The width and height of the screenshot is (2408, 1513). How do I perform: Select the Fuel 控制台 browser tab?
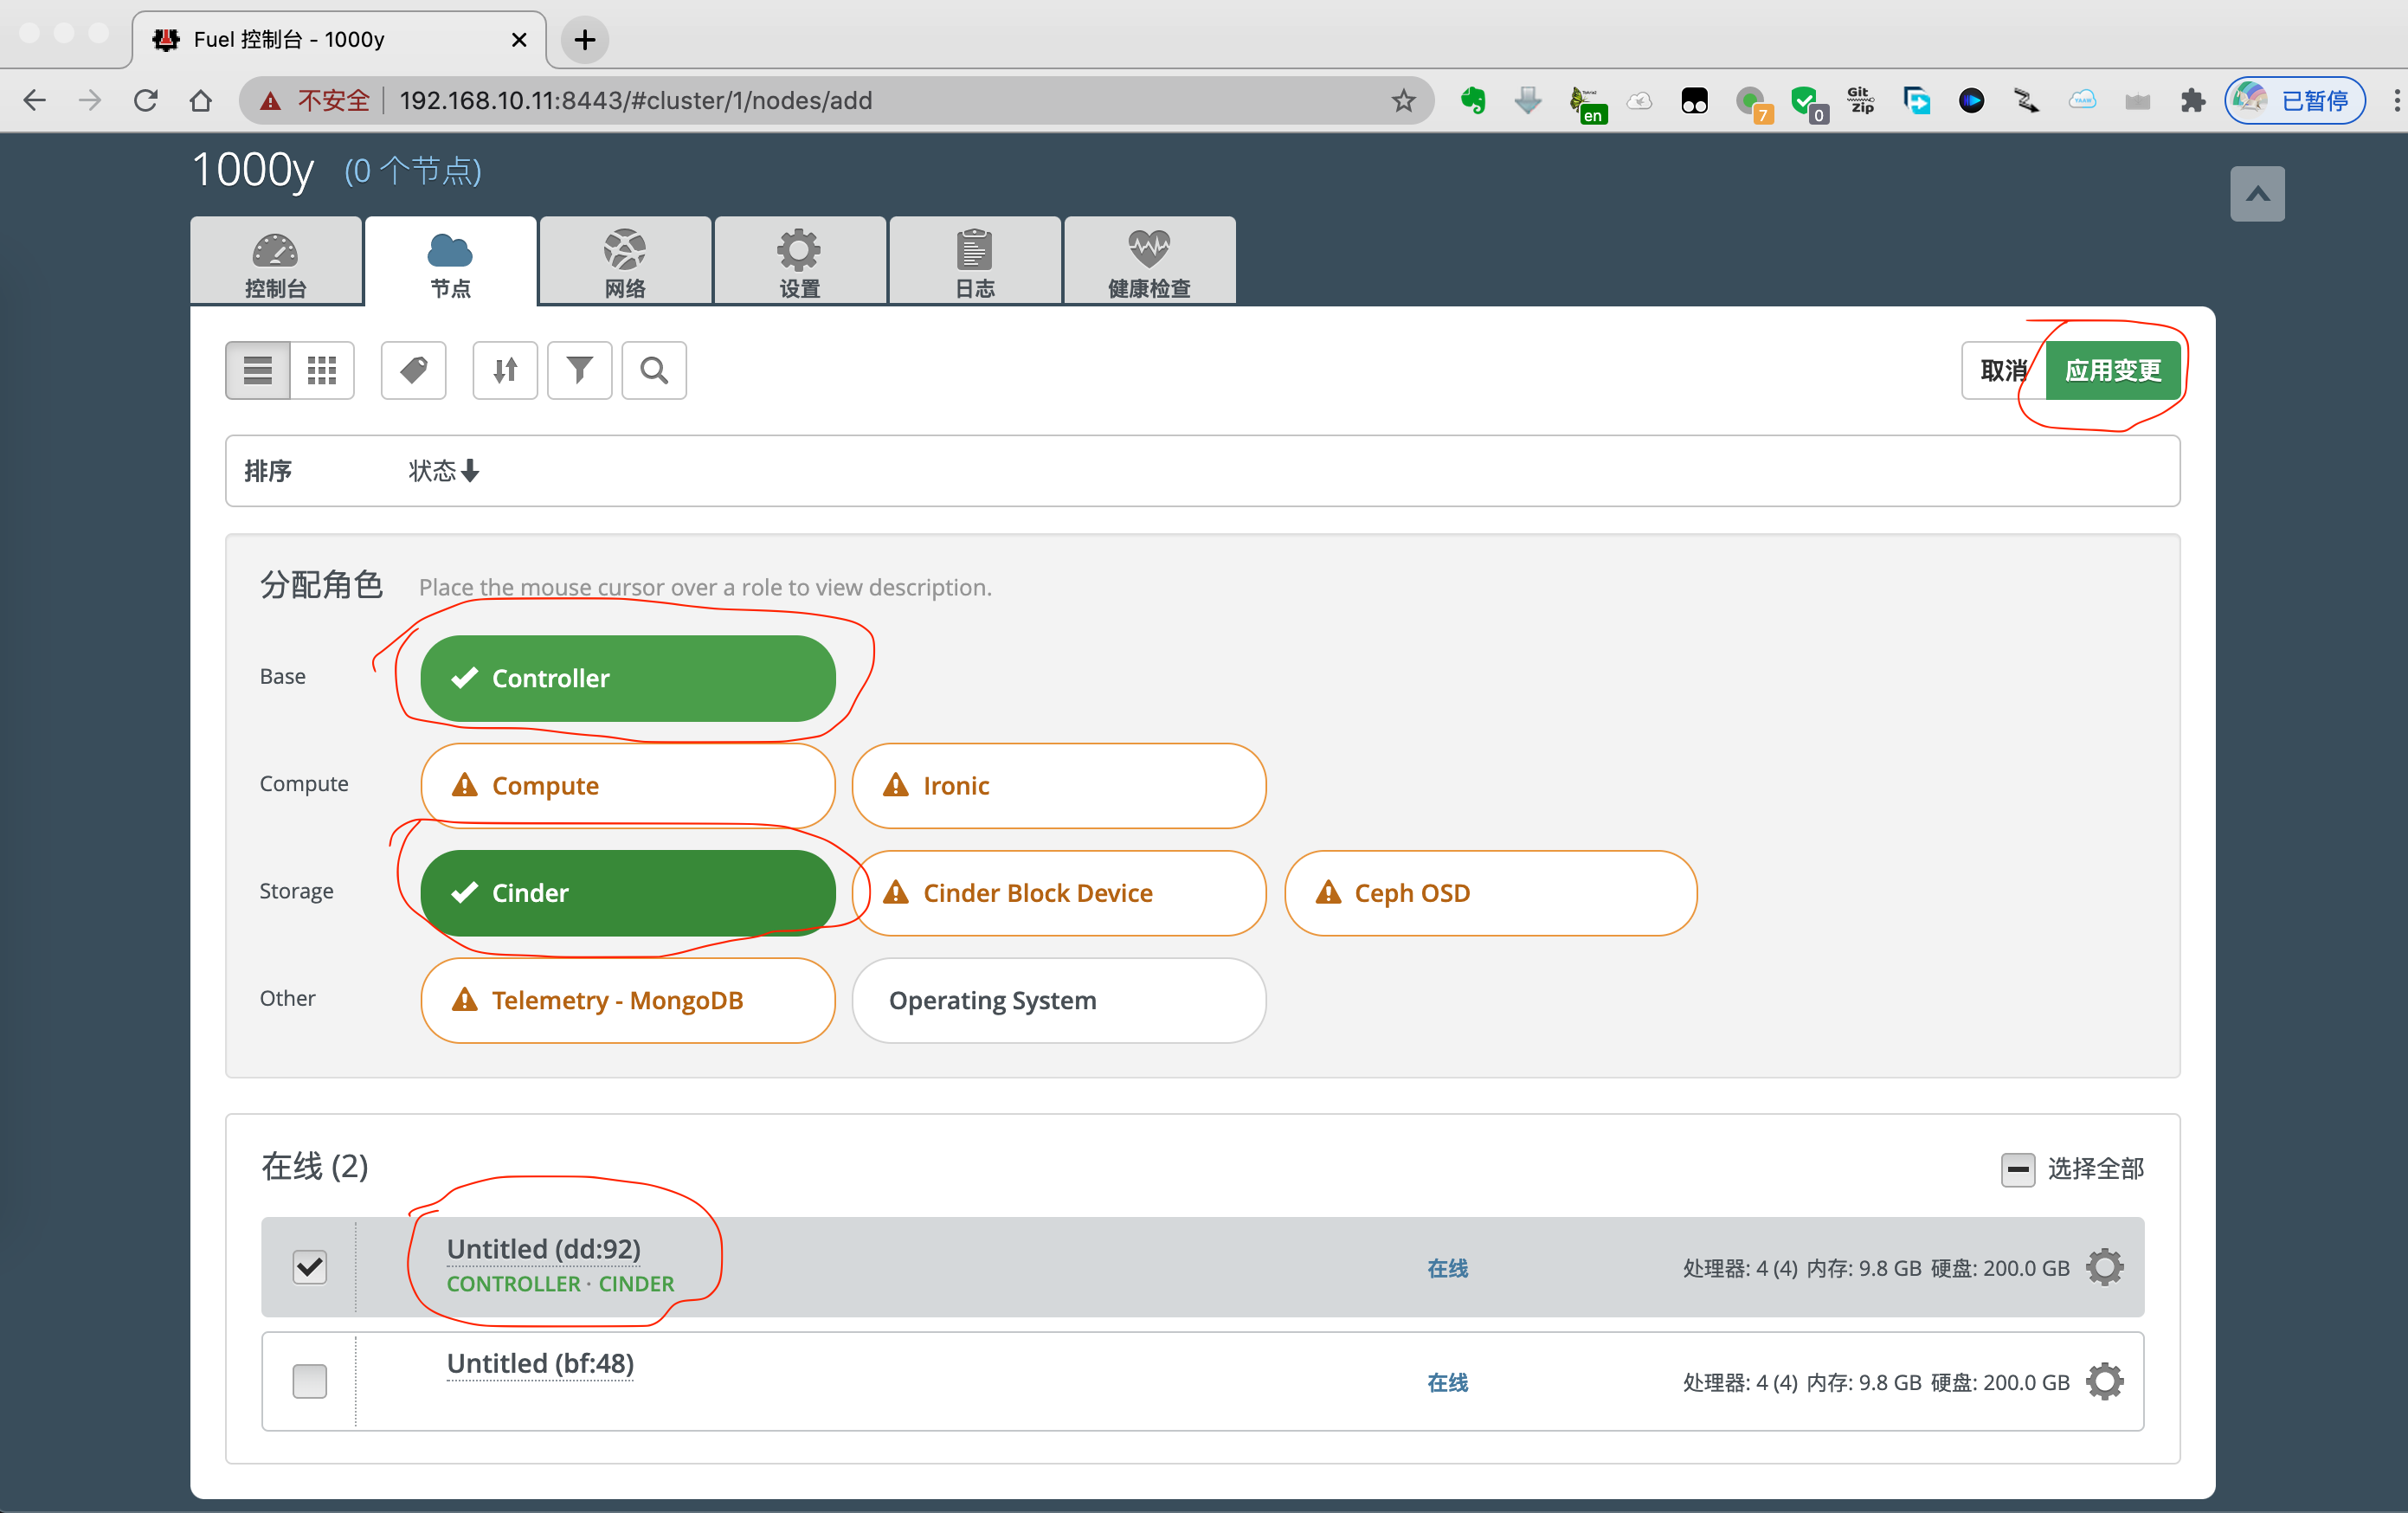pos(340,40)
